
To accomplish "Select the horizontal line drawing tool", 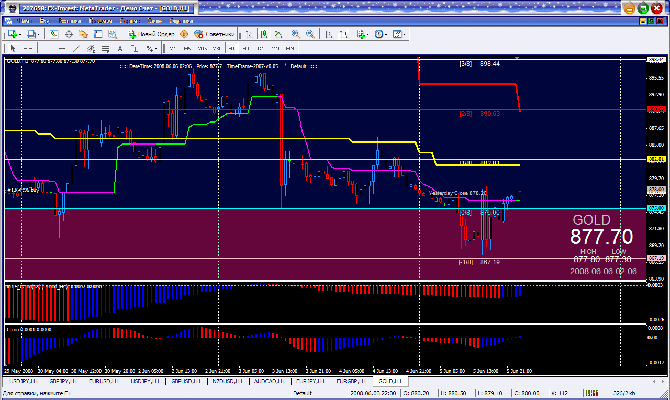I will point(61,48).
